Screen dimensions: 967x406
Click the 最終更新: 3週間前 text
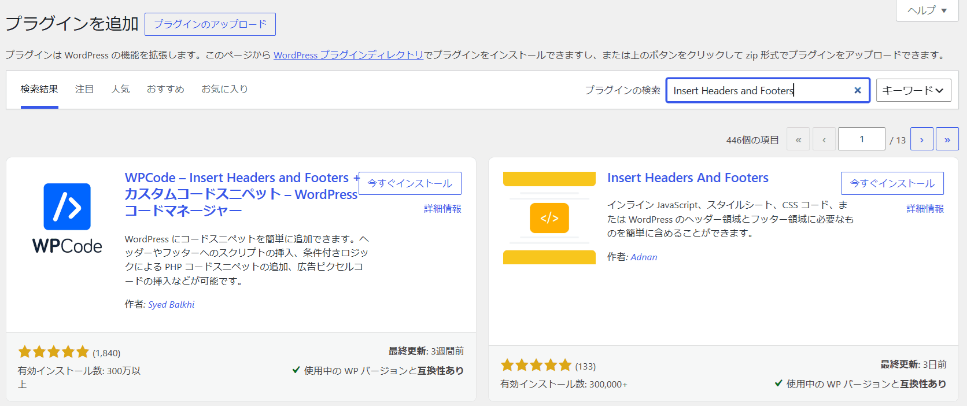pyautogui.click(x=426, y=351)
